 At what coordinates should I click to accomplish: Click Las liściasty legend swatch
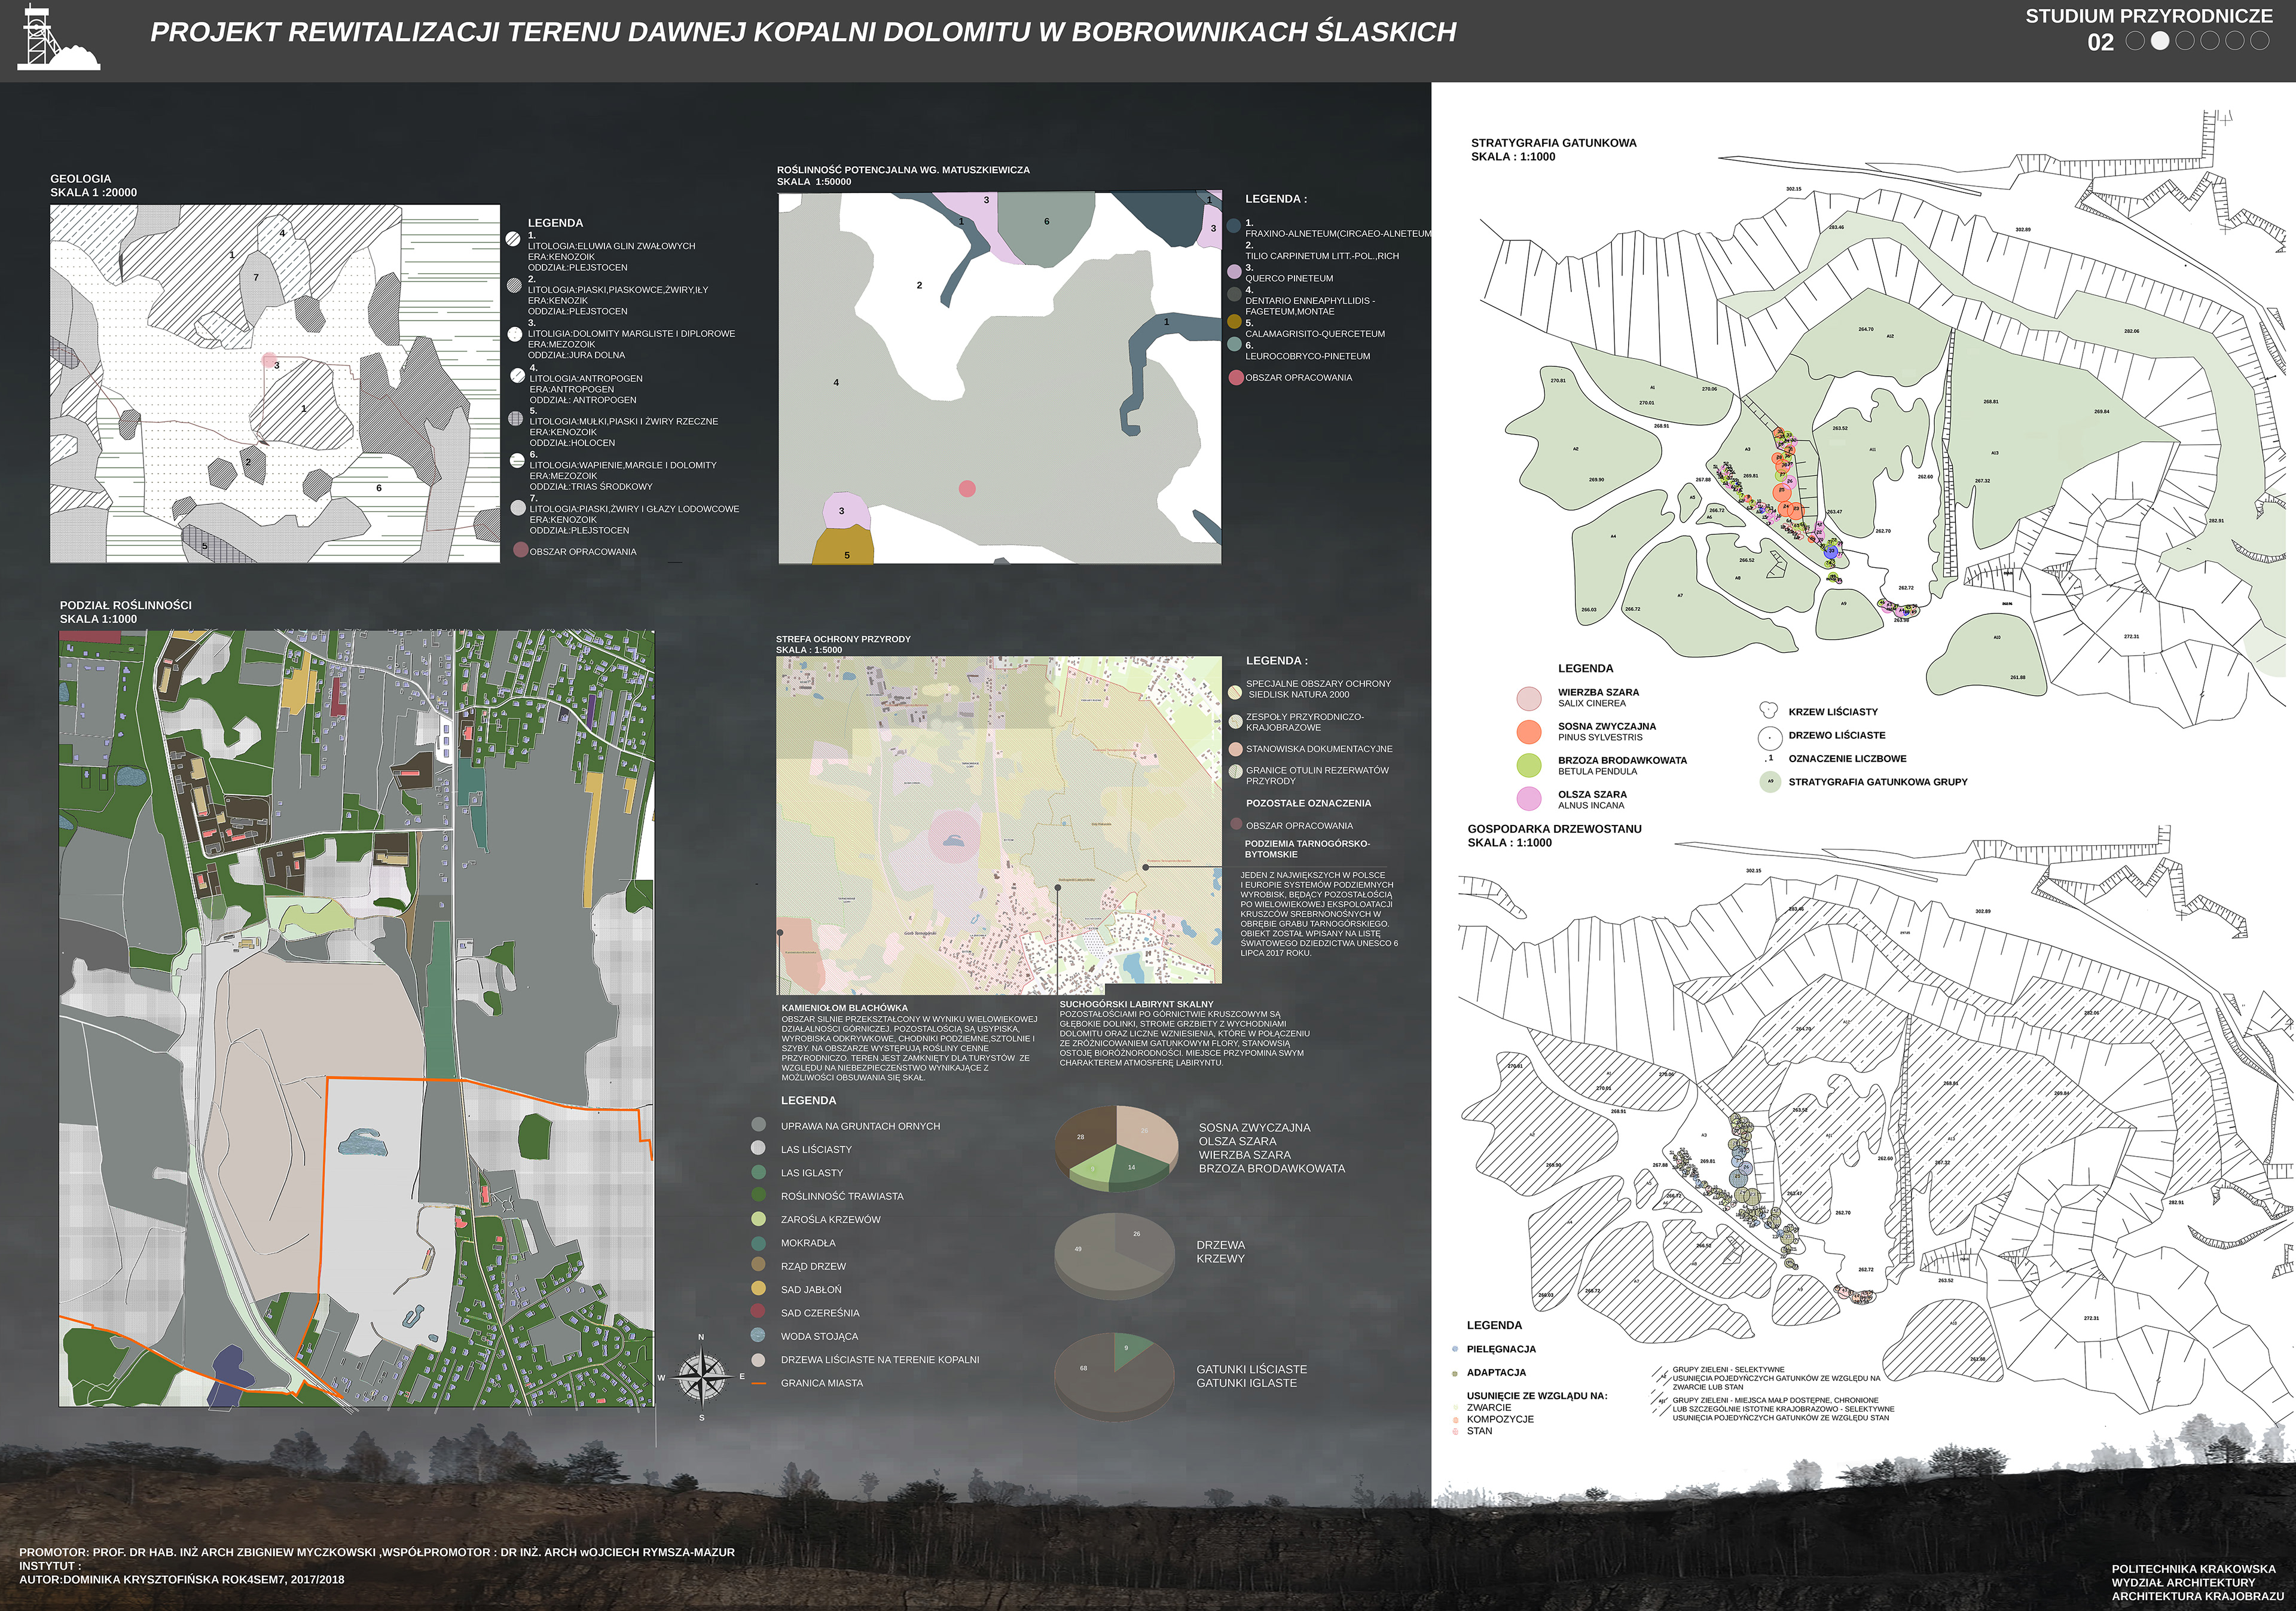759,1148
